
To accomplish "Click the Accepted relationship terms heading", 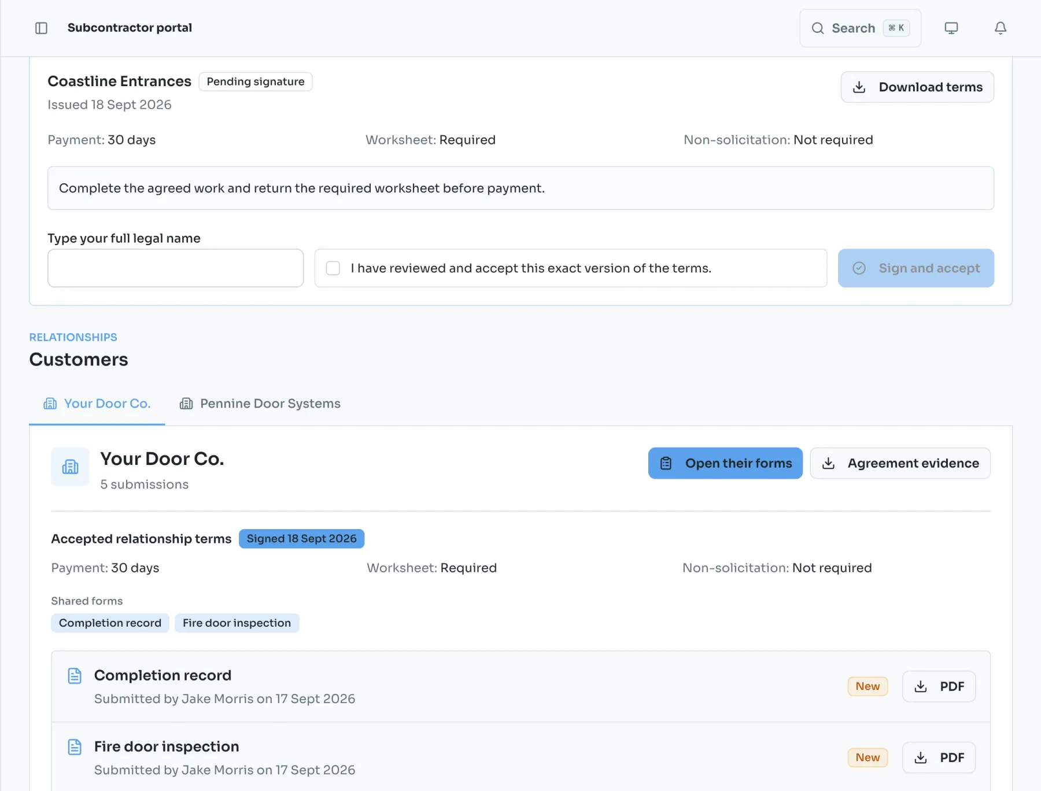I will click(x=141, y=538).
